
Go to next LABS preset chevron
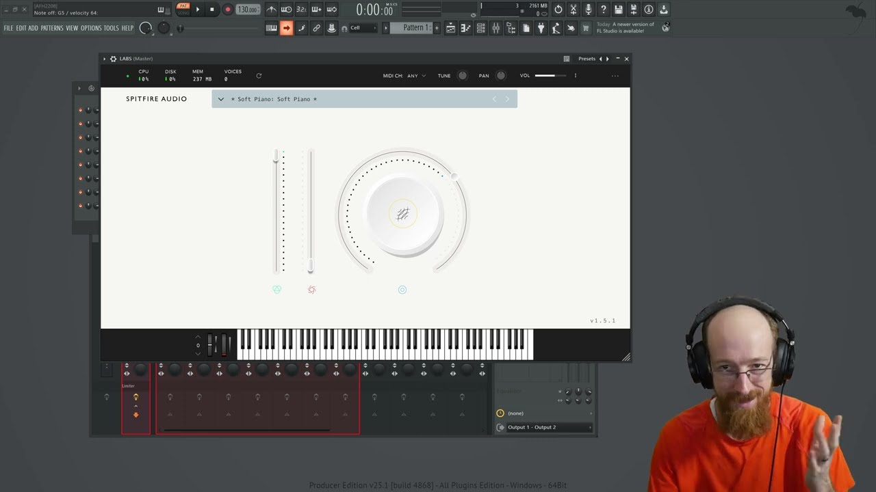pos(507,99)
